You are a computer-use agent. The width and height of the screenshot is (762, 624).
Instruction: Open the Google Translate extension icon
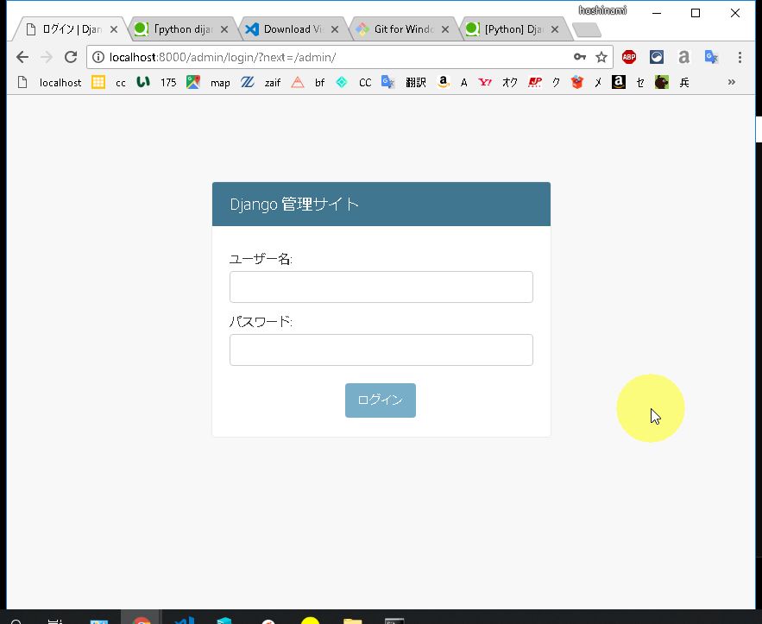tap(711, 57)
